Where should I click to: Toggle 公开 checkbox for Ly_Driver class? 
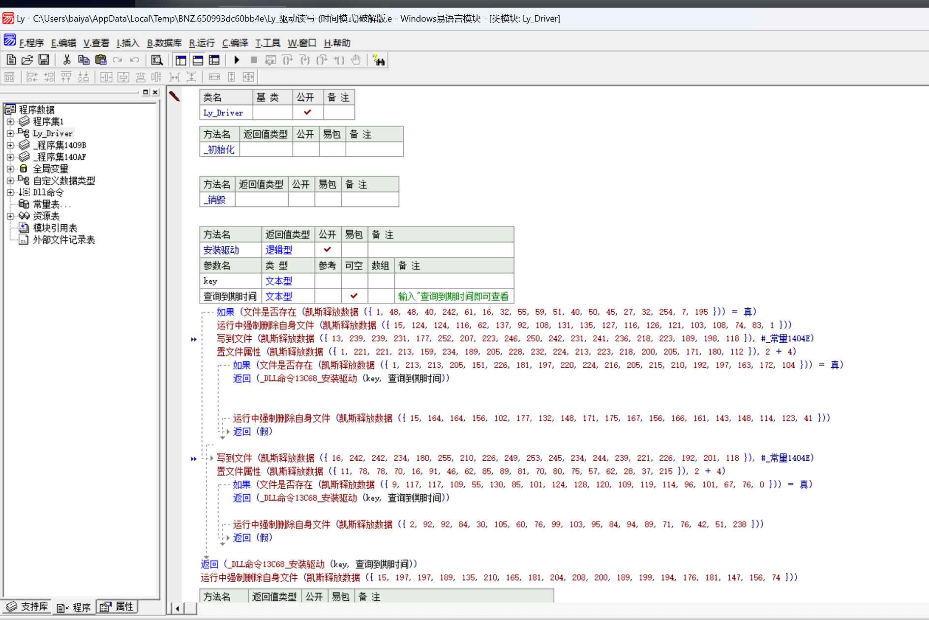307,112
